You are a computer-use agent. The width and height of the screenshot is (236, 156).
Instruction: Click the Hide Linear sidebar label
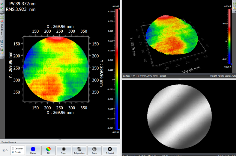pyautogui.click(x=2, y=30)
